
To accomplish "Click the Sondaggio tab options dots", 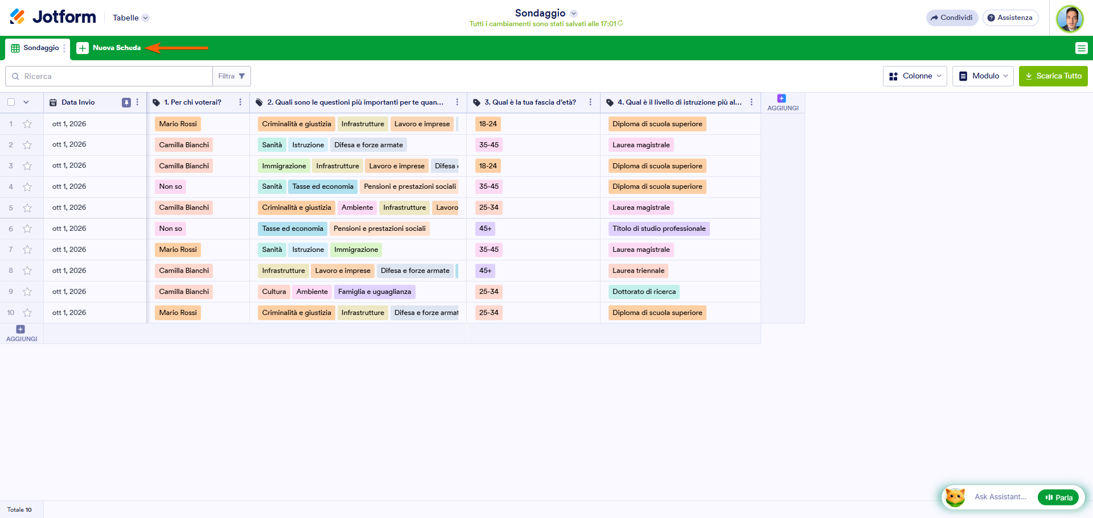I will point(64,48).
